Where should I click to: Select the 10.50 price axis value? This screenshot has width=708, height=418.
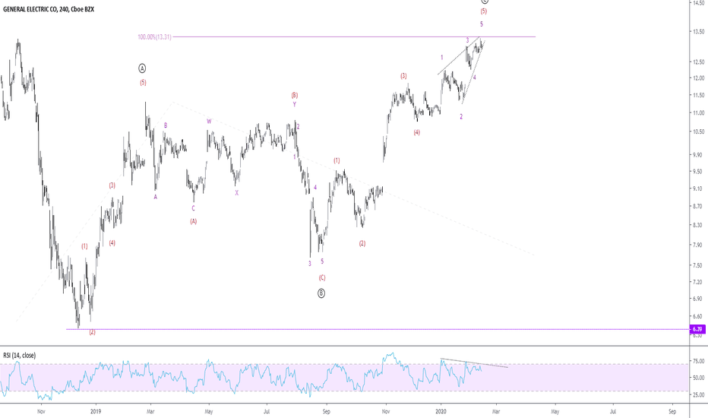tap(699, 132)
